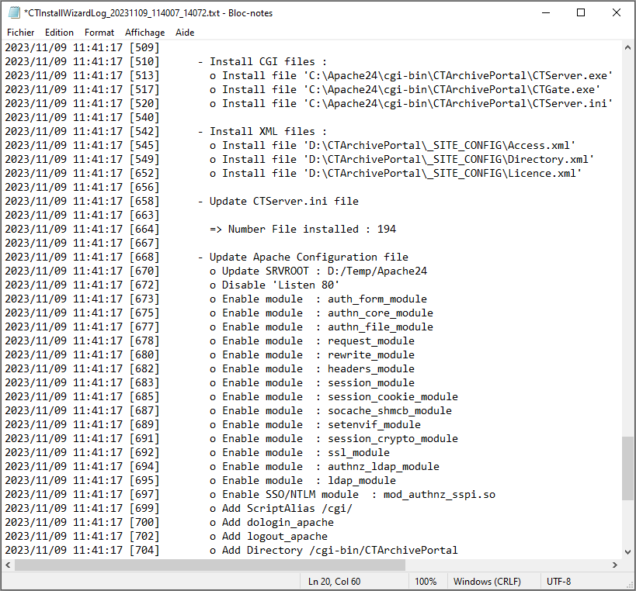
Task: Click the CTServer.ini install file line
Action: click(x=411, y=103)
